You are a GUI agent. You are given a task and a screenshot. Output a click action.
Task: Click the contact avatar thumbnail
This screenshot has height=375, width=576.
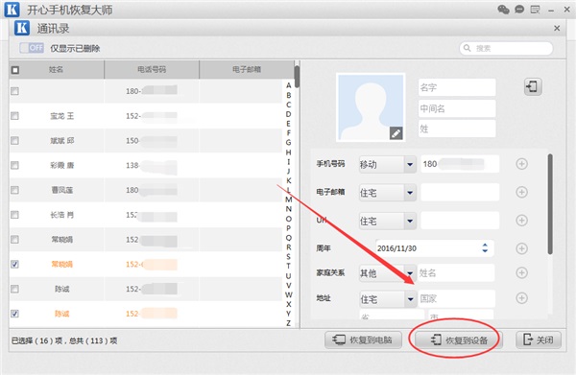click(x=371, y=107)
